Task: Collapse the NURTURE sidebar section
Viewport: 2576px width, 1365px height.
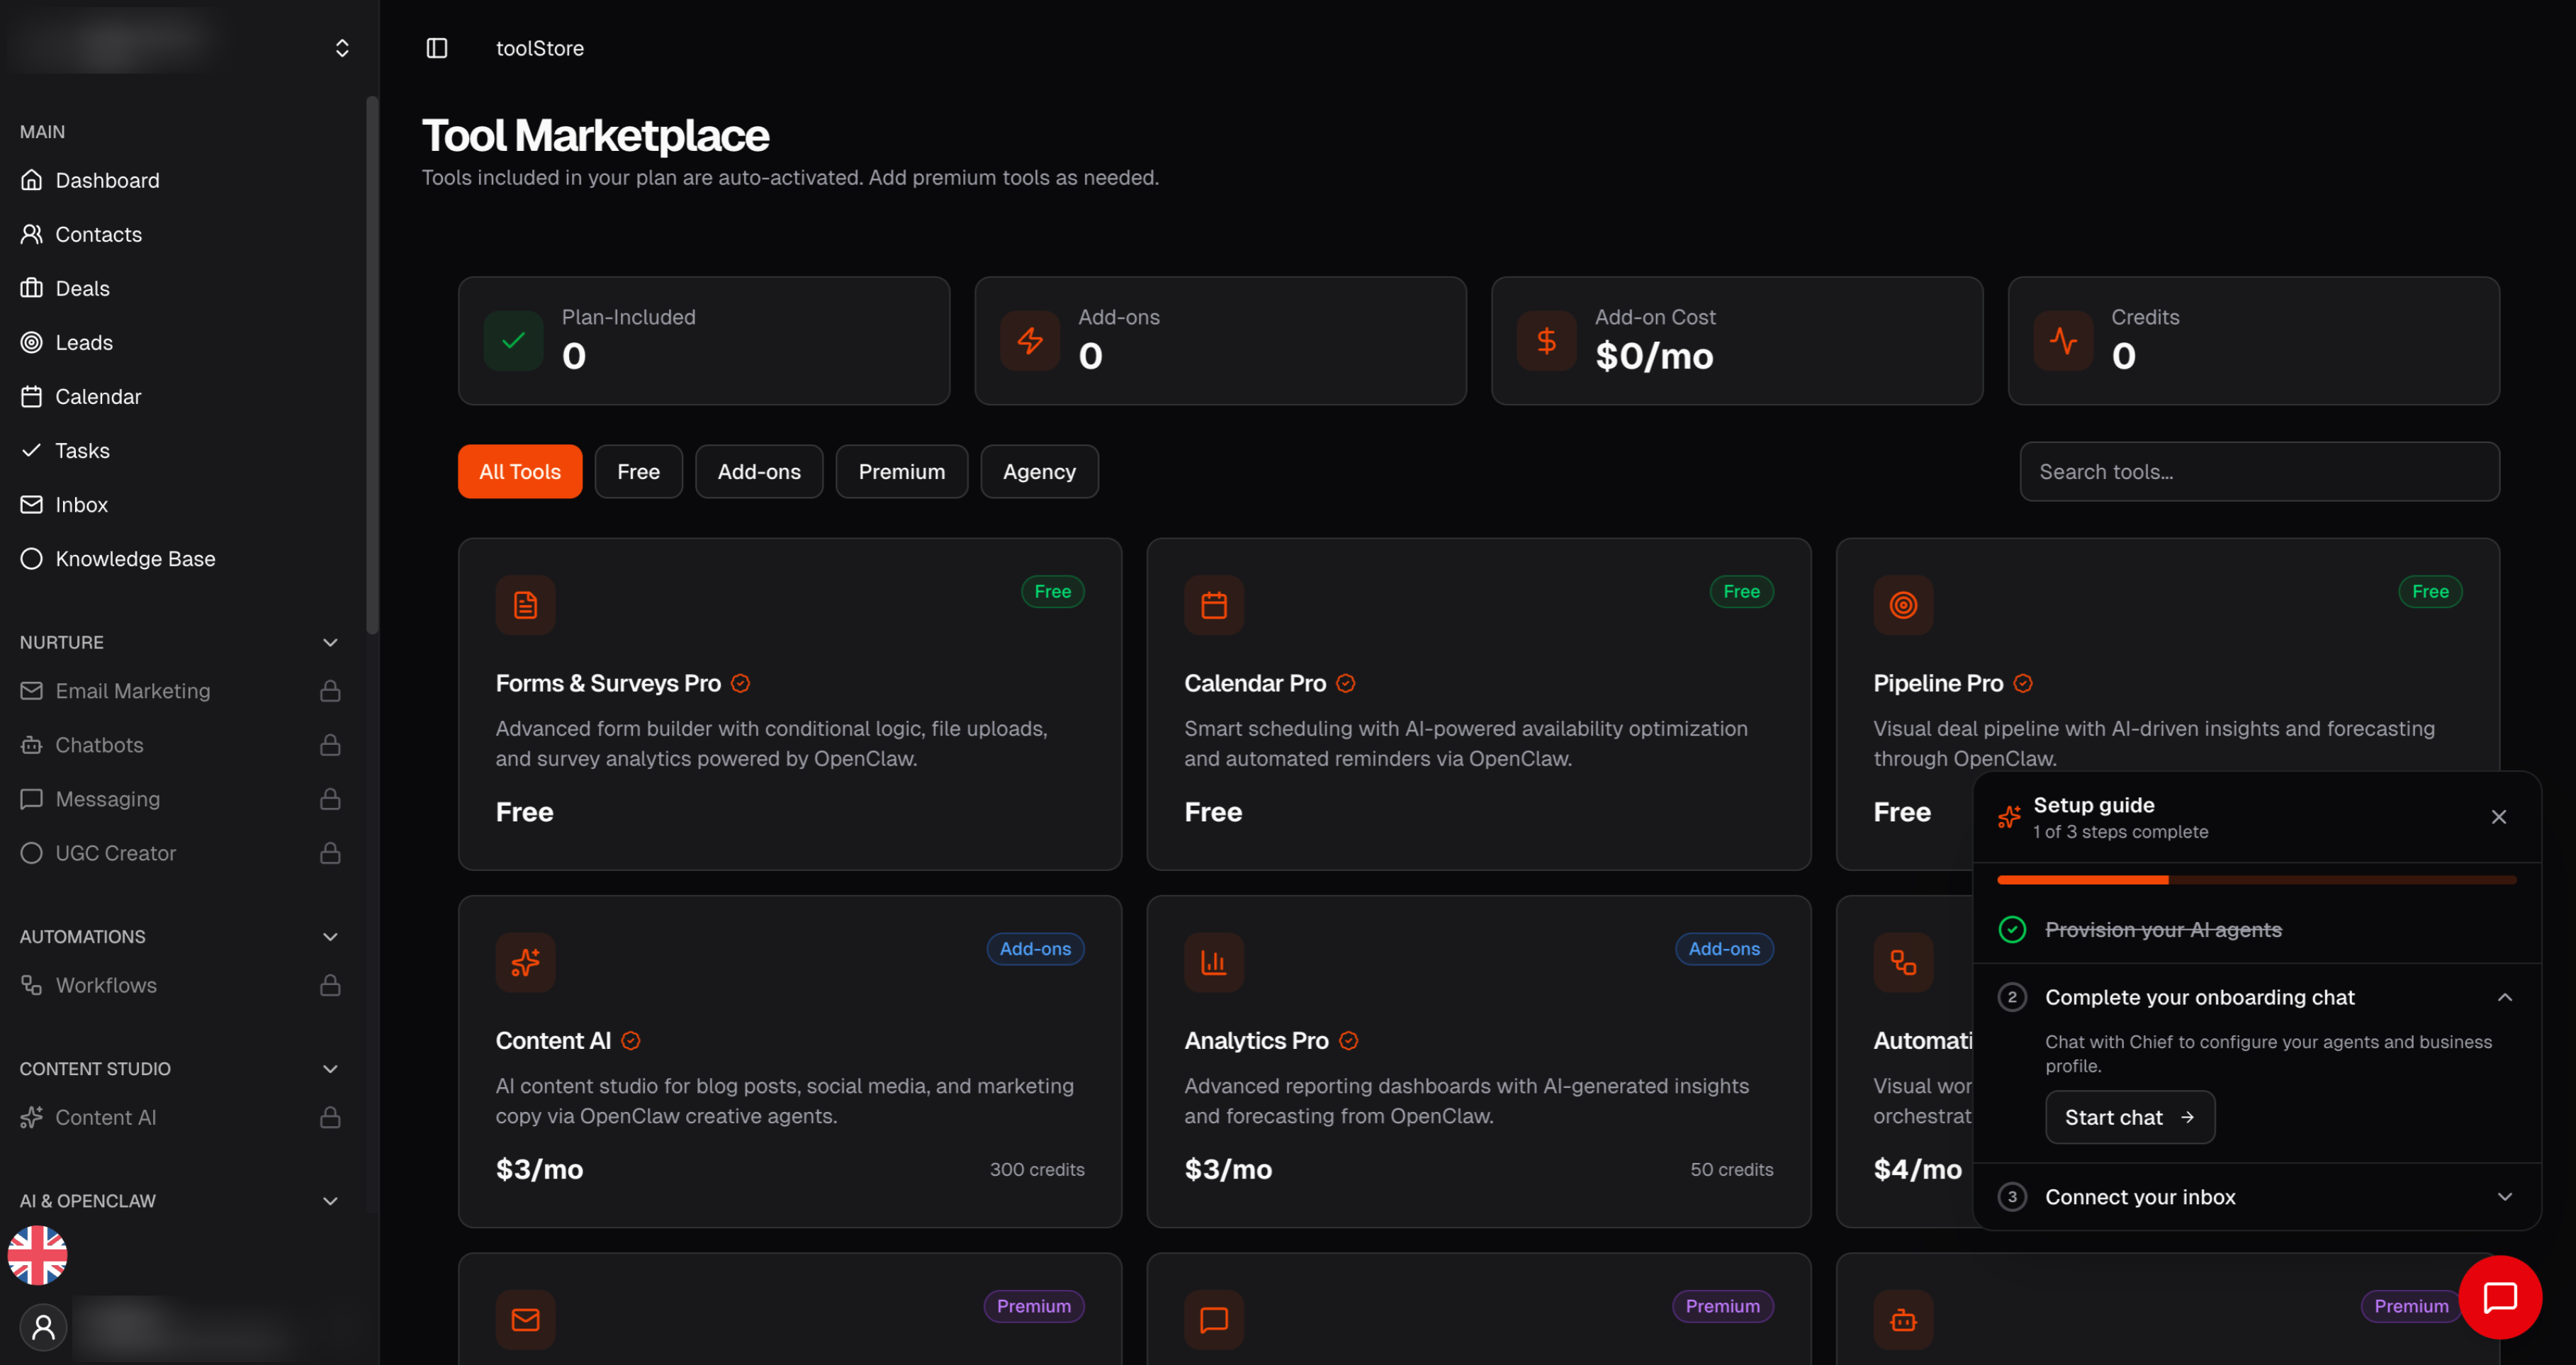Action: click(330, 642)
